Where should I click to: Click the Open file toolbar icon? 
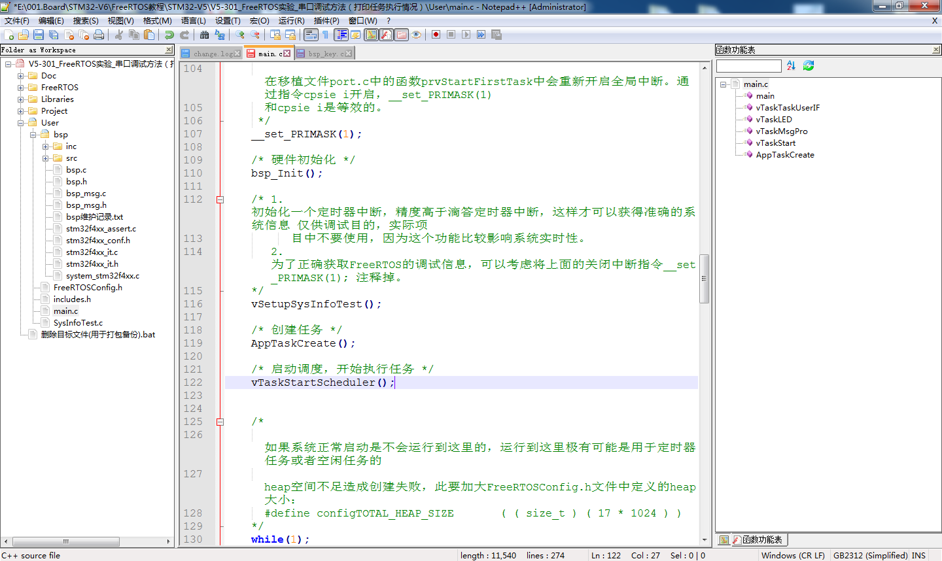pos(24,35)
